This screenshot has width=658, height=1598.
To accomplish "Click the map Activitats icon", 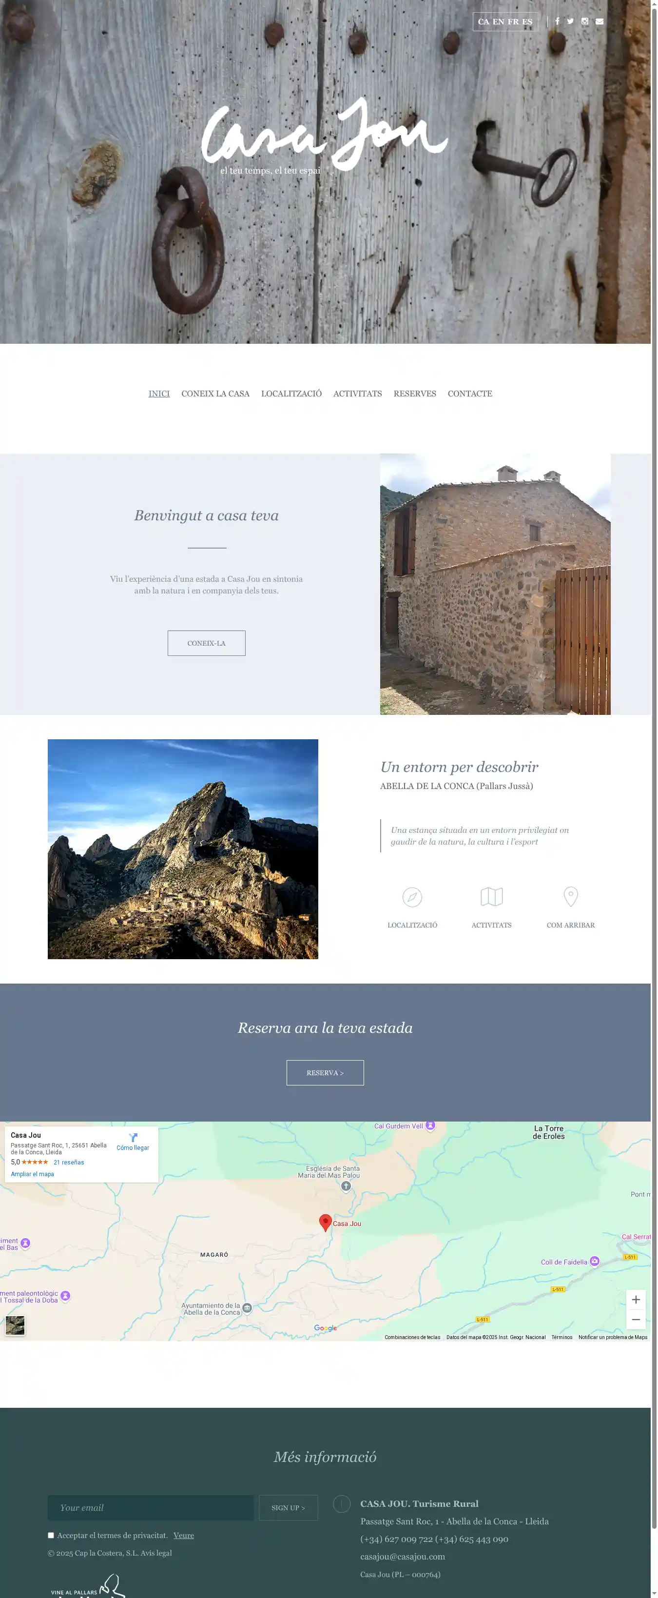I will pos(491,897).
